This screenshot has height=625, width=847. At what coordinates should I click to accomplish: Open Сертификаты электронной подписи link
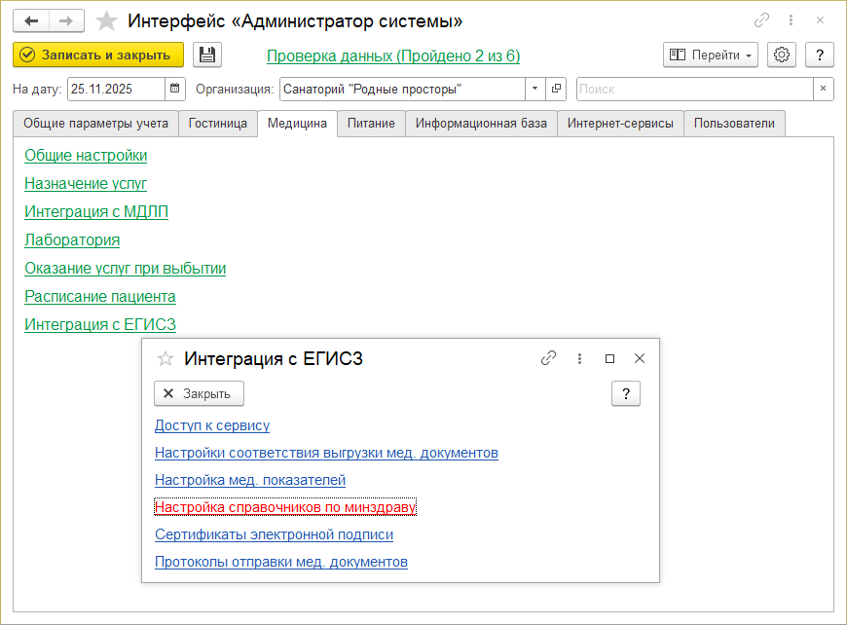tap(274, 534)
